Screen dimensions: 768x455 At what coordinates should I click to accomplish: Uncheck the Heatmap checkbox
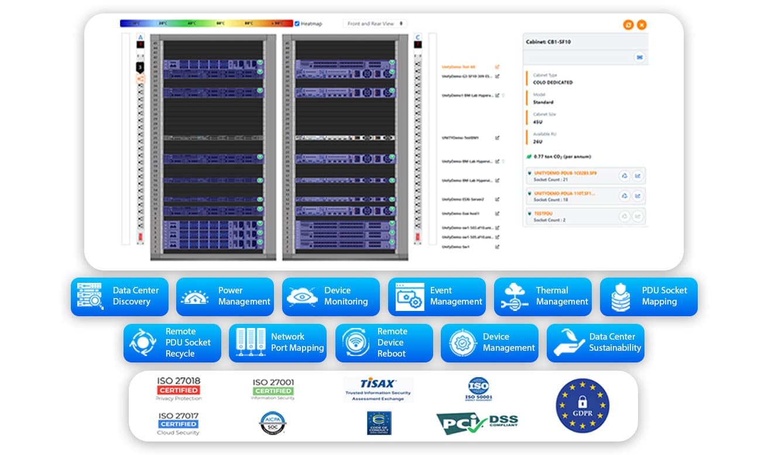[297, 23]
